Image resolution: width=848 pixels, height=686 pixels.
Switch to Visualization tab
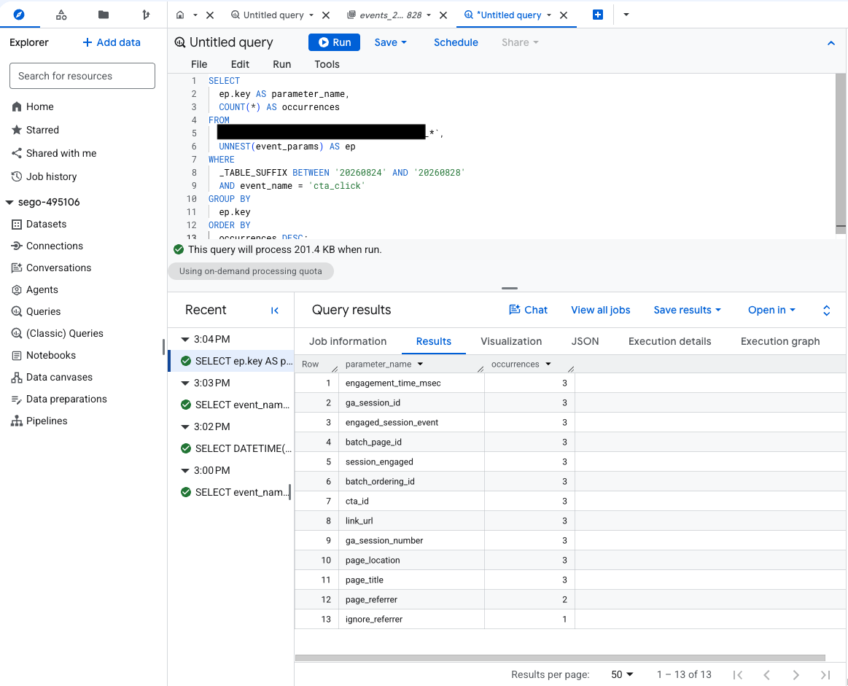pyautogui.click(x=511, y=341)
